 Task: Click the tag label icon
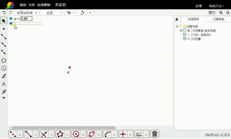69,13
